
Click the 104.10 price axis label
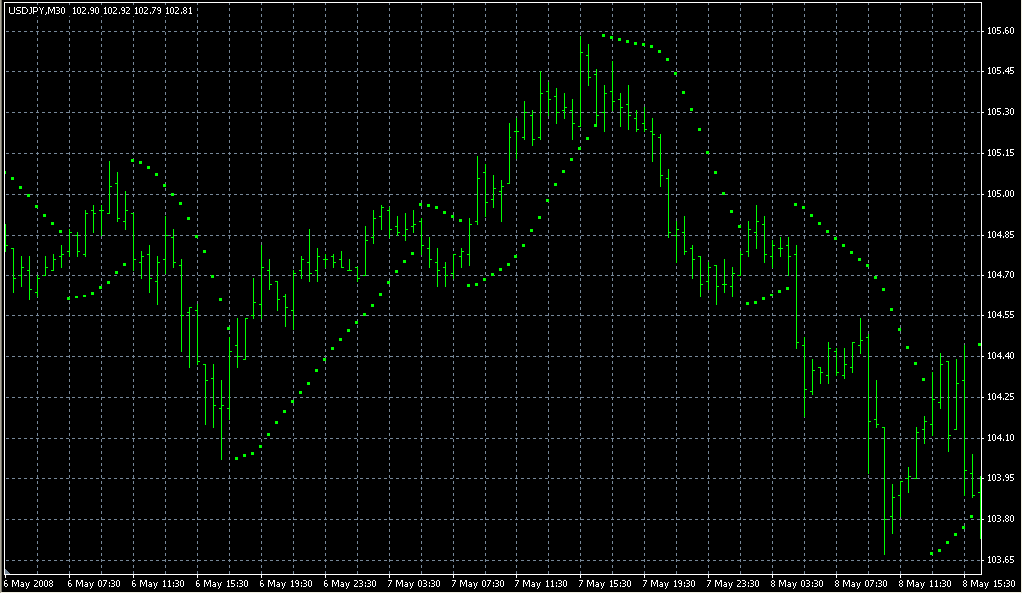pyautogui.click(x=1001, y=438)
